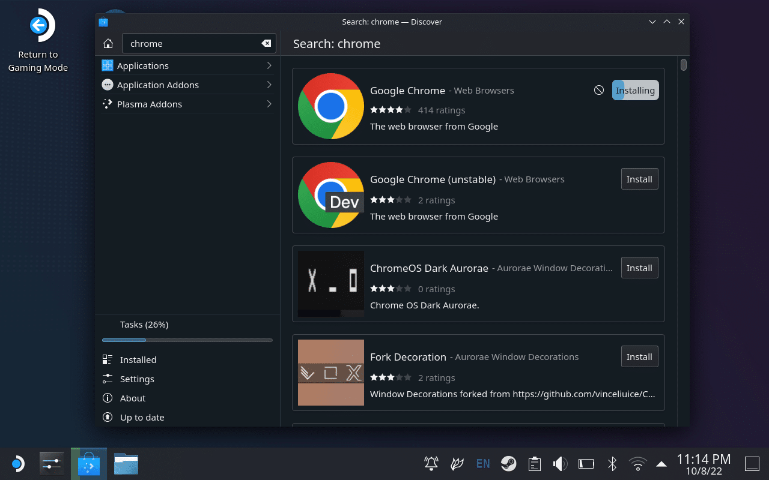769x480 pixels.
Task: Click the 414 ratings text
Action: [x=442, y=110]
